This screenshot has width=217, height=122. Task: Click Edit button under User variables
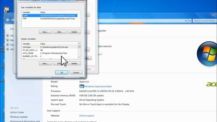coord(60,32)
